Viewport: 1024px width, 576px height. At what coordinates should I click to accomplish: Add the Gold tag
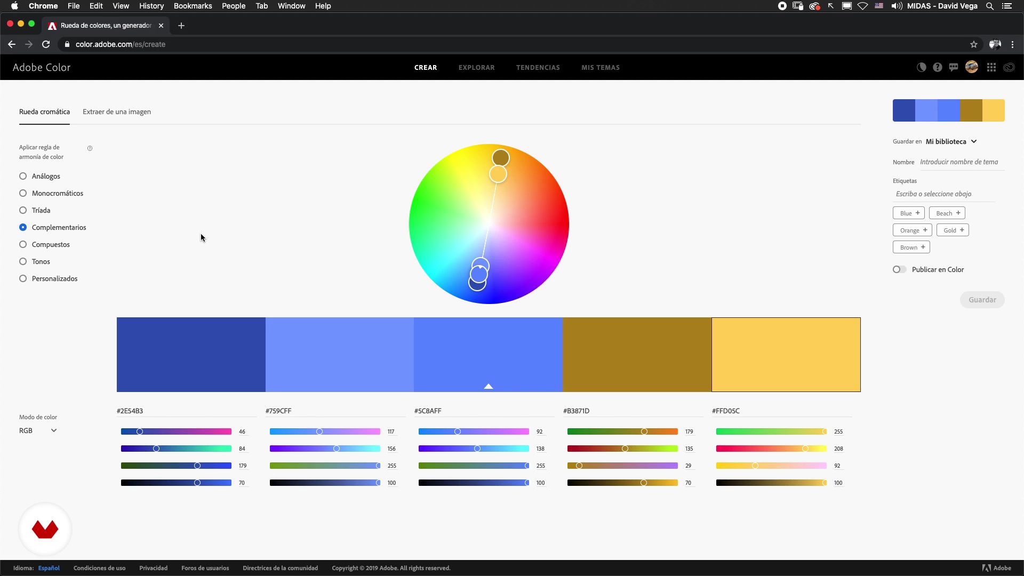click(954, 230)
